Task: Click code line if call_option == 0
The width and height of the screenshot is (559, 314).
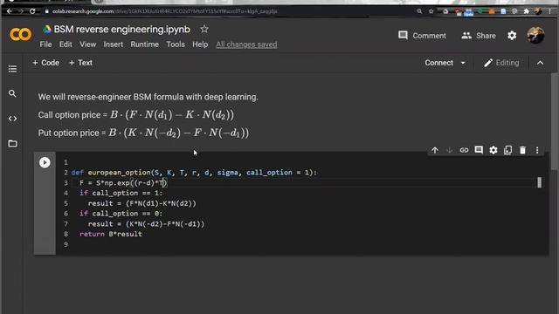Action: [x=121, y=214]
